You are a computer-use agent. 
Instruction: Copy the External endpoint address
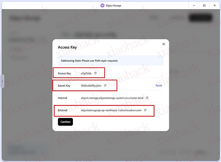(x=145, y=110)
